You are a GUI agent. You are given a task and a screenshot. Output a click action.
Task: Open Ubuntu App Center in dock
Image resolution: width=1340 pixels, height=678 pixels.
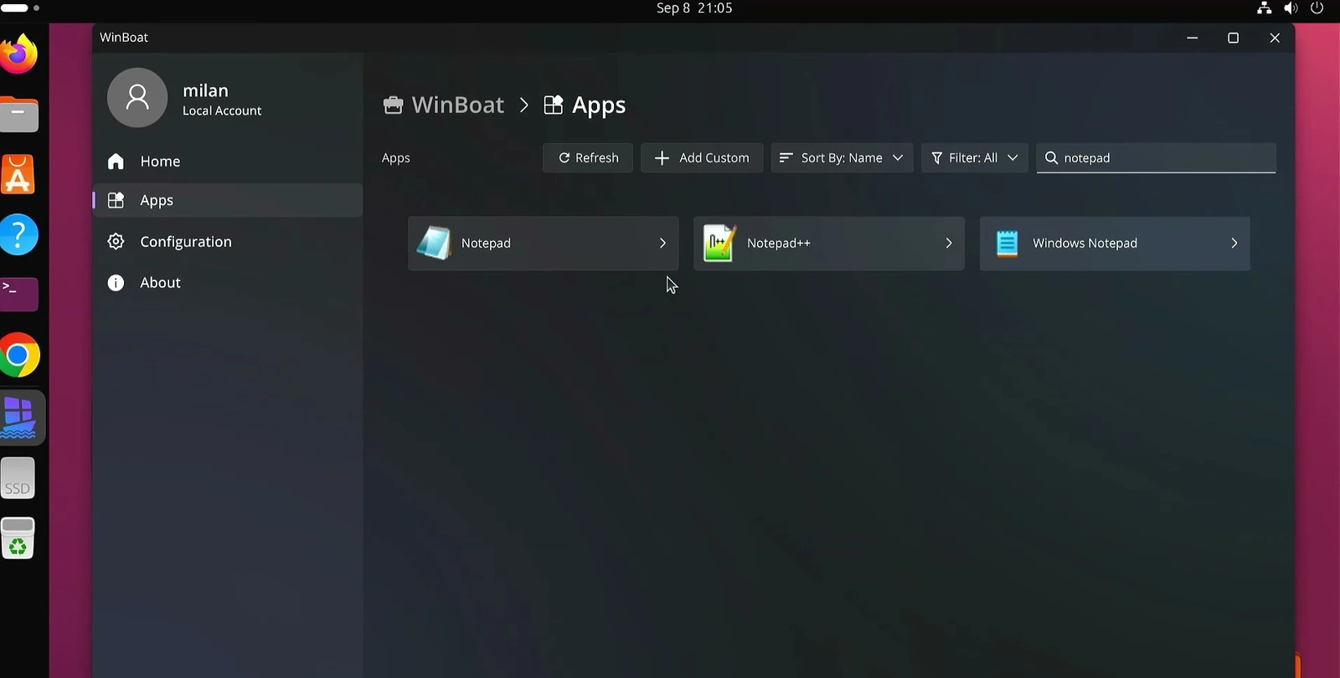[x=18, y=174]
